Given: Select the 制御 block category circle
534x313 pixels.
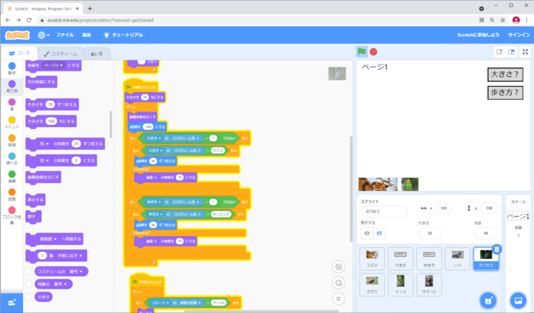Looking at the screenshot, I should [x=12, y=137].
